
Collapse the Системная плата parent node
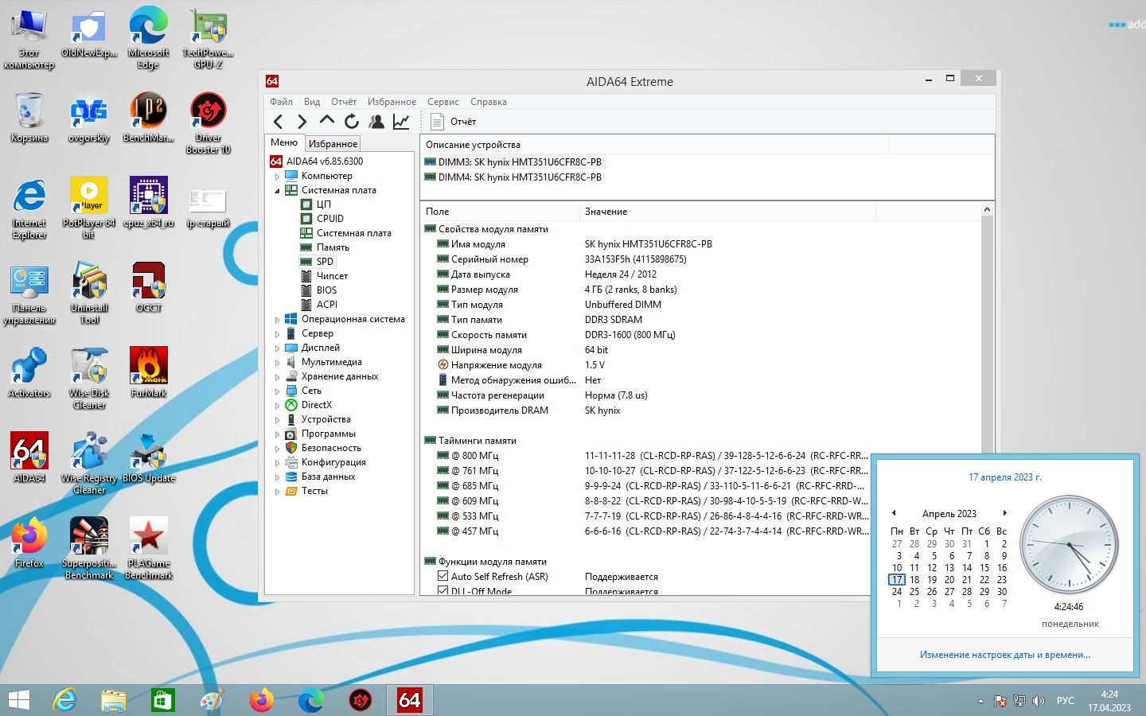click(278, 191)
